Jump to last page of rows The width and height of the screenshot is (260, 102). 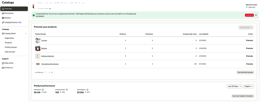tap(52, 72)
